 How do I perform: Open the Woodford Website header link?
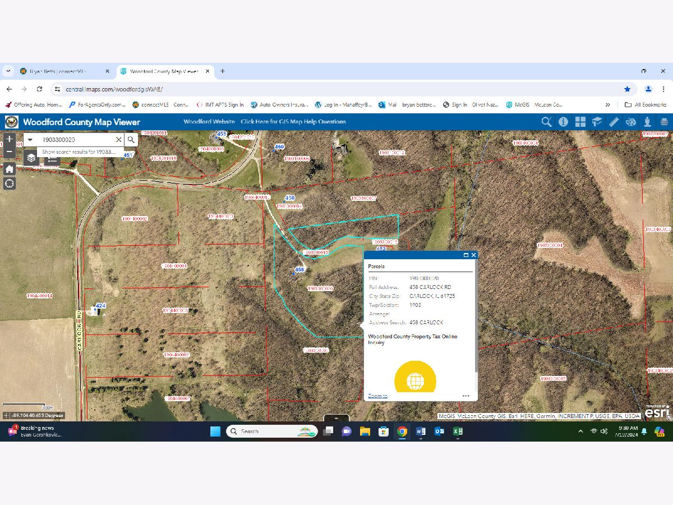click(209, 122)
